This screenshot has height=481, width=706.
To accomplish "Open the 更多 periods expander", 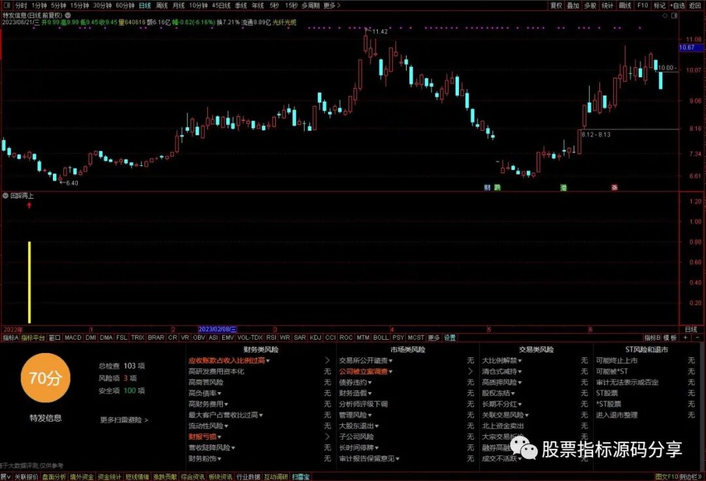I will click(332, 5).
